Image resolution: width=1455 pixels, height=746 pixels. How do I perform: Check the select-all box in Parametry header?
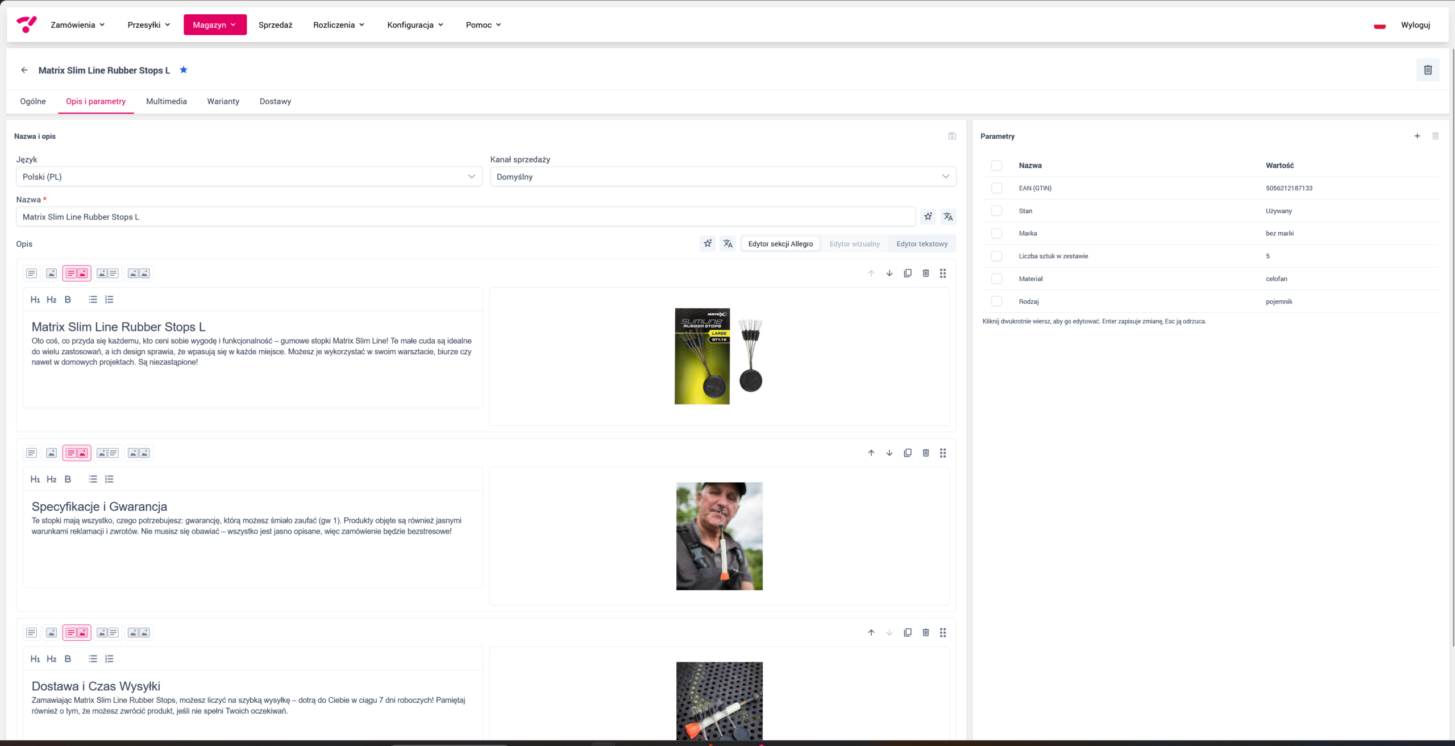[996, 165]
